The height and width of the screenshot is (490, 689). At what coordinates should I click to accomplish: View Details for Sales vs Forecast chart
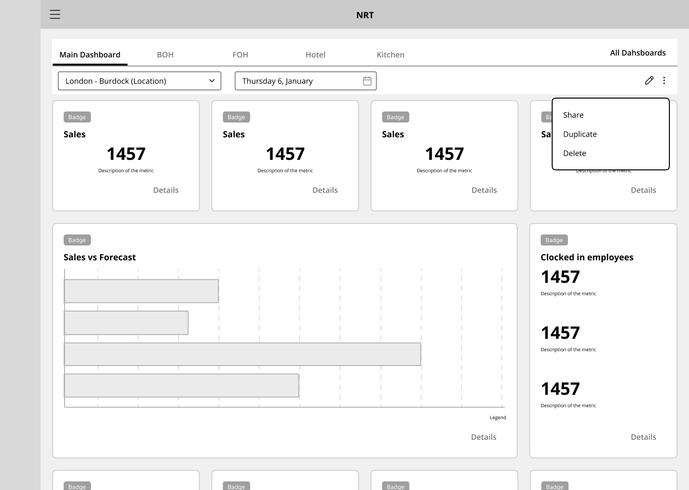click(483, 437)
